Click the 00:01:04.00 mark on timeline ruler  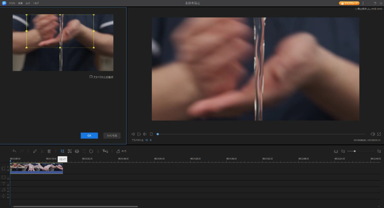159,159
